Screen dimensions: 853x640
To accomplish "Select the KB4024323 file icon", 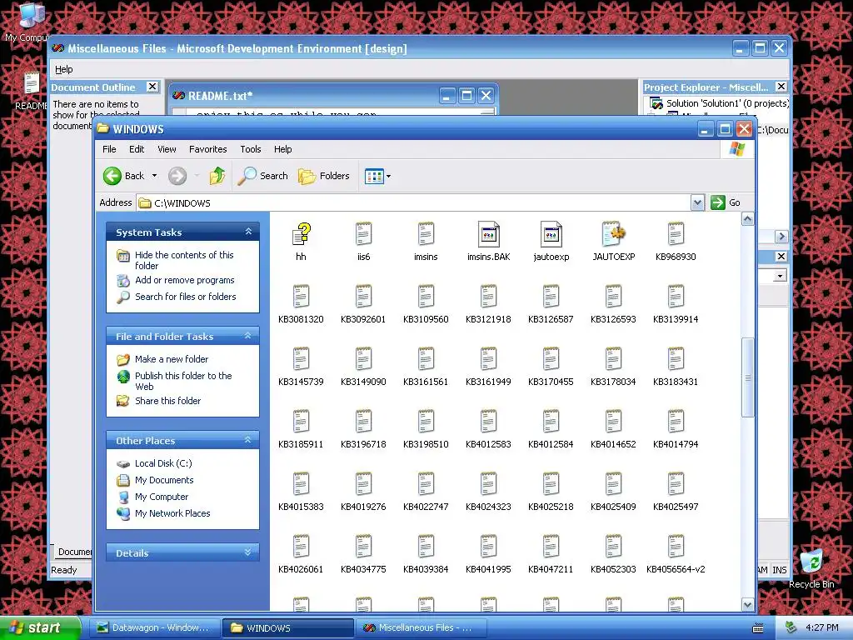I will (x=488, y=484).
